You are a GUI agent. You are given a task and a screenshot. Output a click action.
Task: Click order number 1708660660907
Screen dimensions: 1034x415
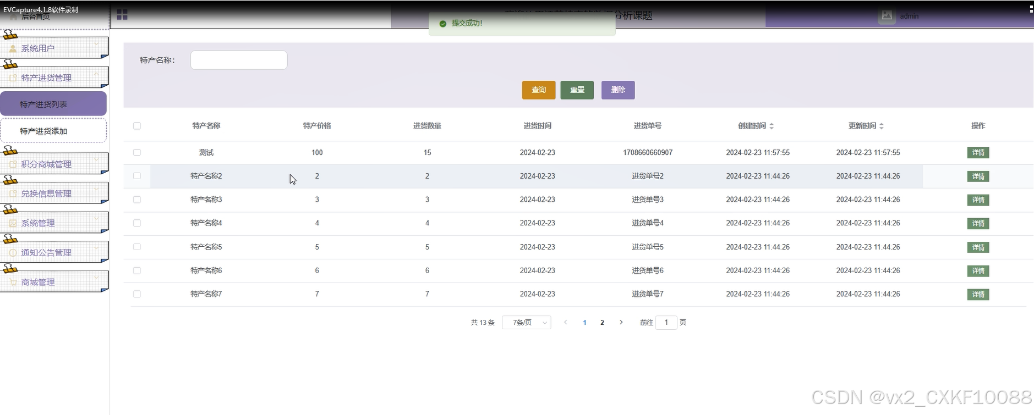pos(648,153)
